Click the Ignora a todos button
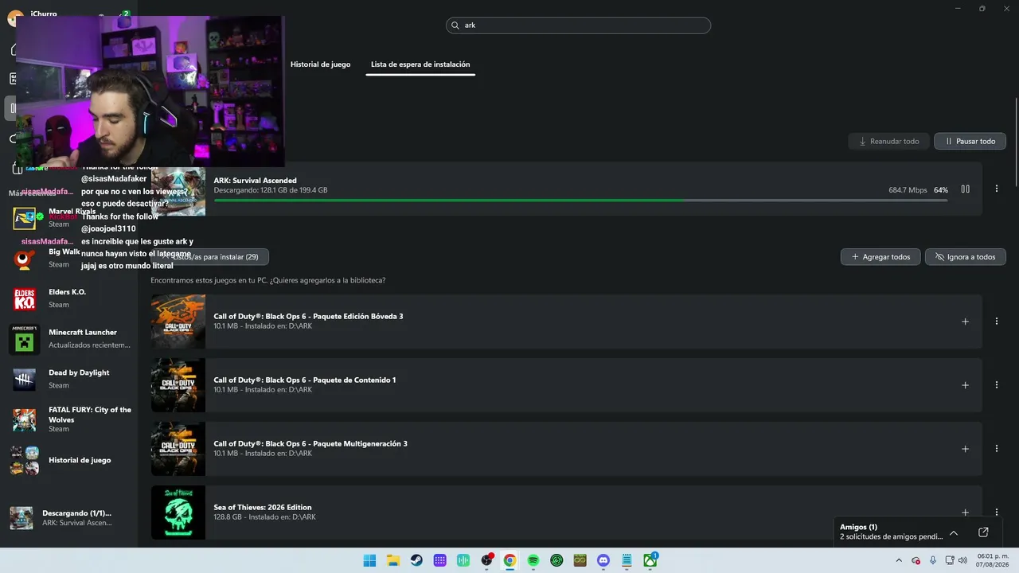This screenshot has height=573, width=1019. (965, 257)
